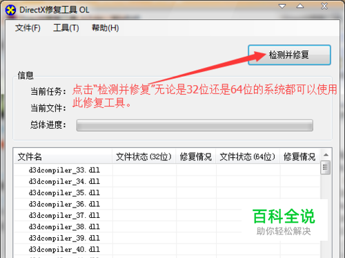Click the file list scrollbar thumb
This screenshot has width=345, height=258.
[326, 167]
